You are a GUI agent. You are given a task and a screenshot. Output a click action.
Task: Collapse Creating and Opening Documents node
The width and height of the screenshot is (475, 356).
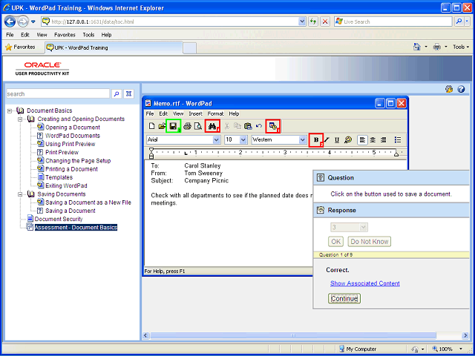tap(20, 119)
